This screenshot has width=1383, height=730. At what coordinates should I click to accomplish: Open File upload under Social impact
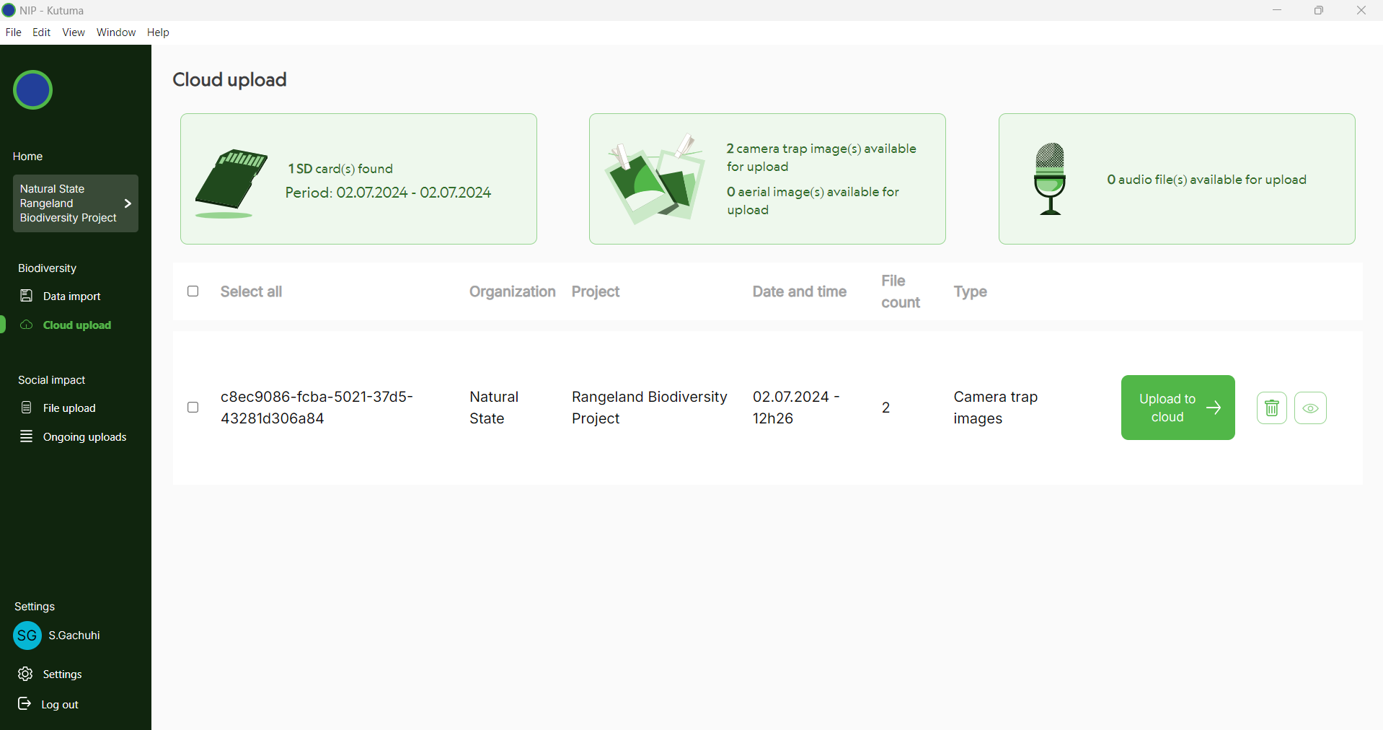coord(69,408)
